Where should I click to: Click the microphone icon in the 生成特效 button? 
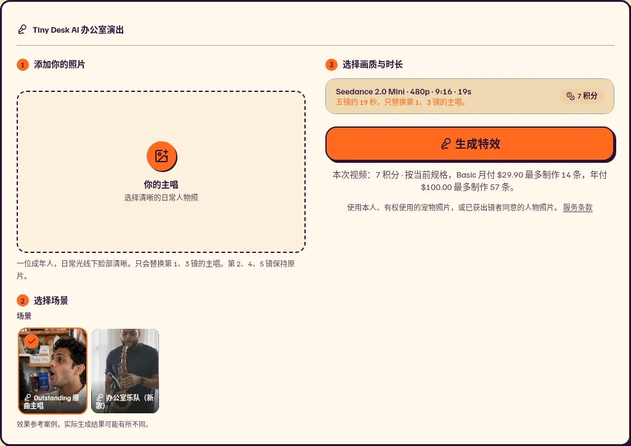pyautogui.click(x=446, y=144)
